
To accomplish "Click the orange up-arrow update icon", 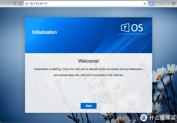I will click(x=173, y=4).
